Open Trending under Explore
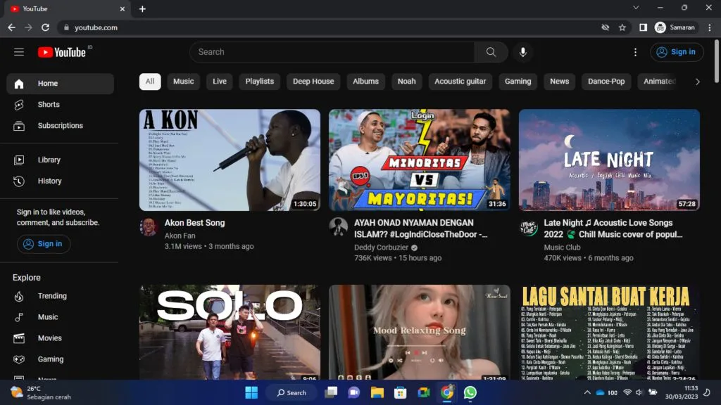 pos(61,296)
